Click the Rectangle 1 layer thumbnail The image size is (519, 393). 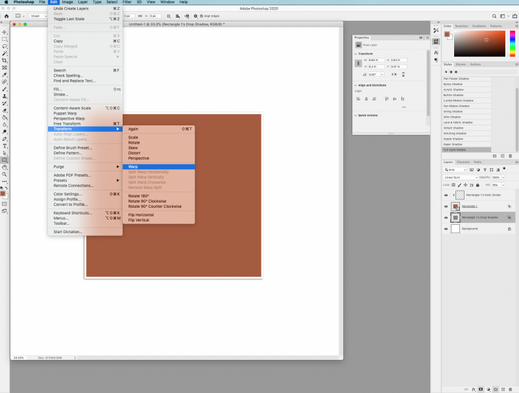[x=456, y=207]
